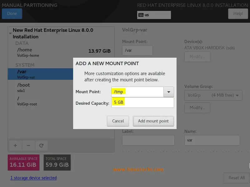The height and width of the screenshot is (187, 250).
Task: Click the Desired Capacity field with 5 GB
Action: pos(142,103)
